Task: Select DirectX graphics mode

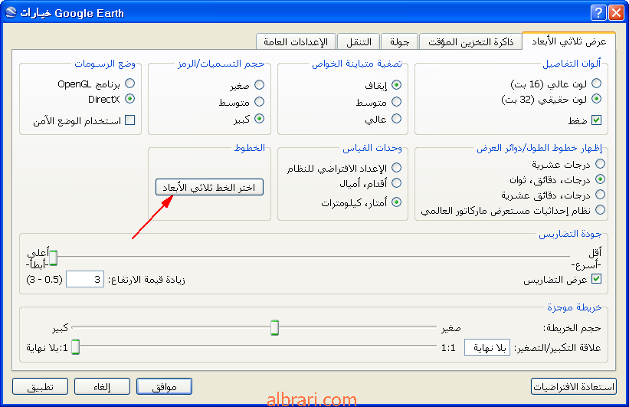Action: tap(130, 99)
